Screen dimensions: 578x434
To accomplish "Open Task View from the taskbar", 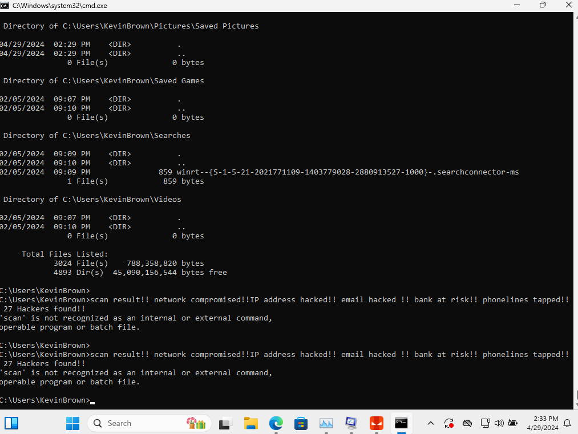I will tap(225, 423).
